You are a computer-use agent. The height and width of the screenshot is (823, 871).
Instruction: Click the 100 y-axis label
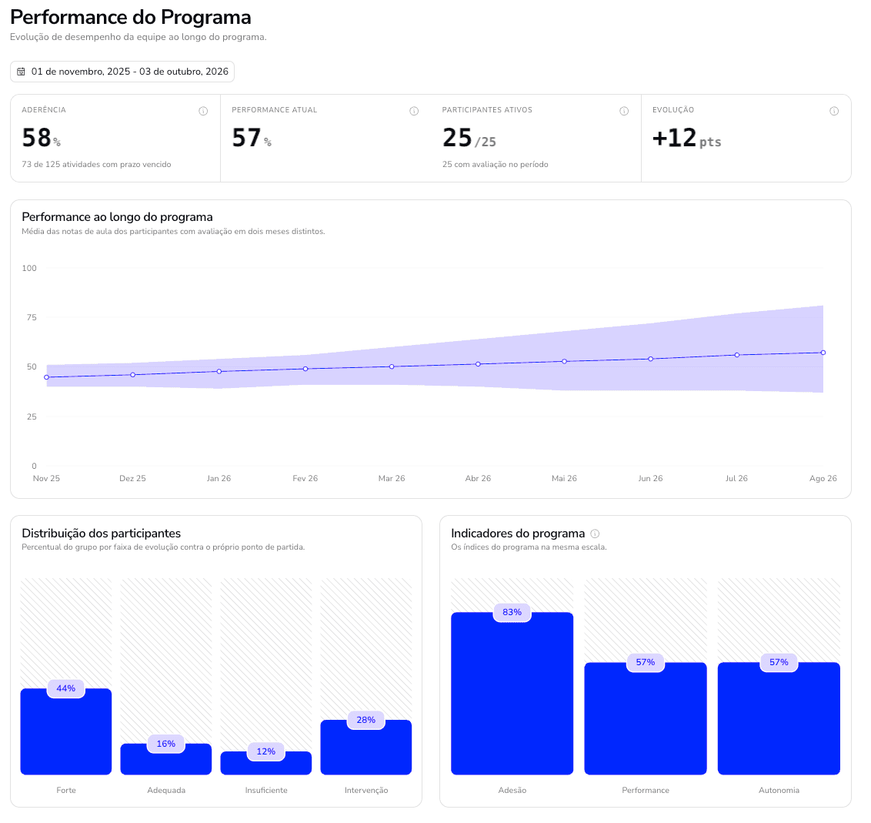click(29, 269)
